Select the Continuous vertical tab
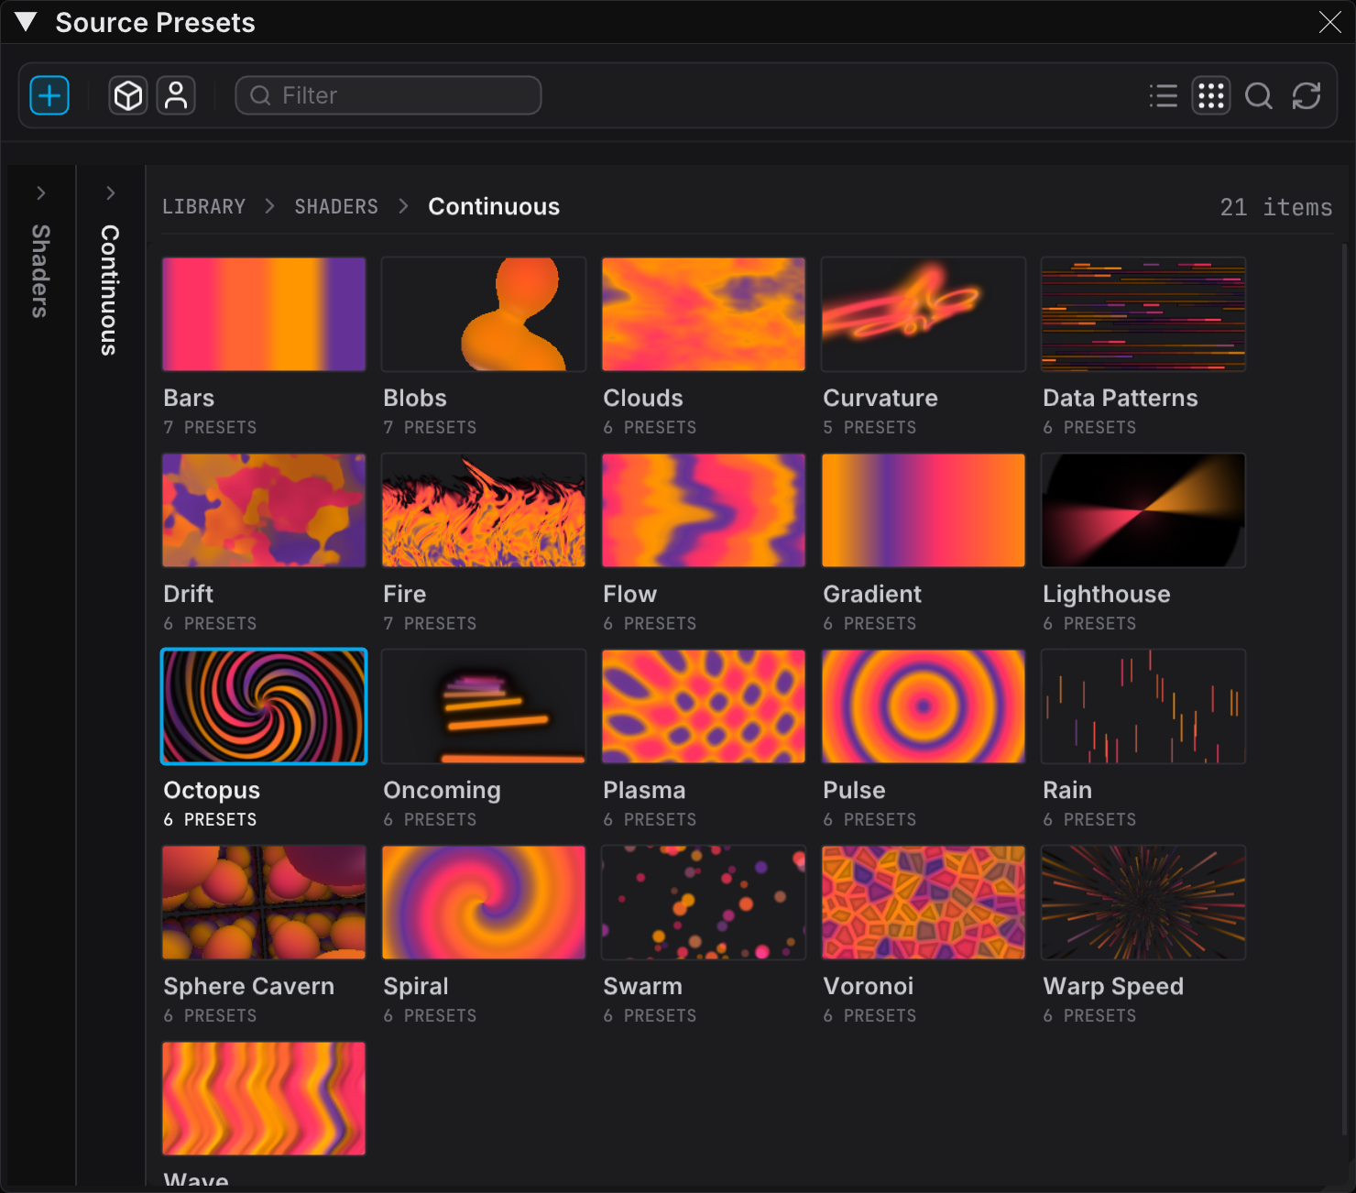This screenshot has height=1193, width=1356. click(x=110, y=290)
